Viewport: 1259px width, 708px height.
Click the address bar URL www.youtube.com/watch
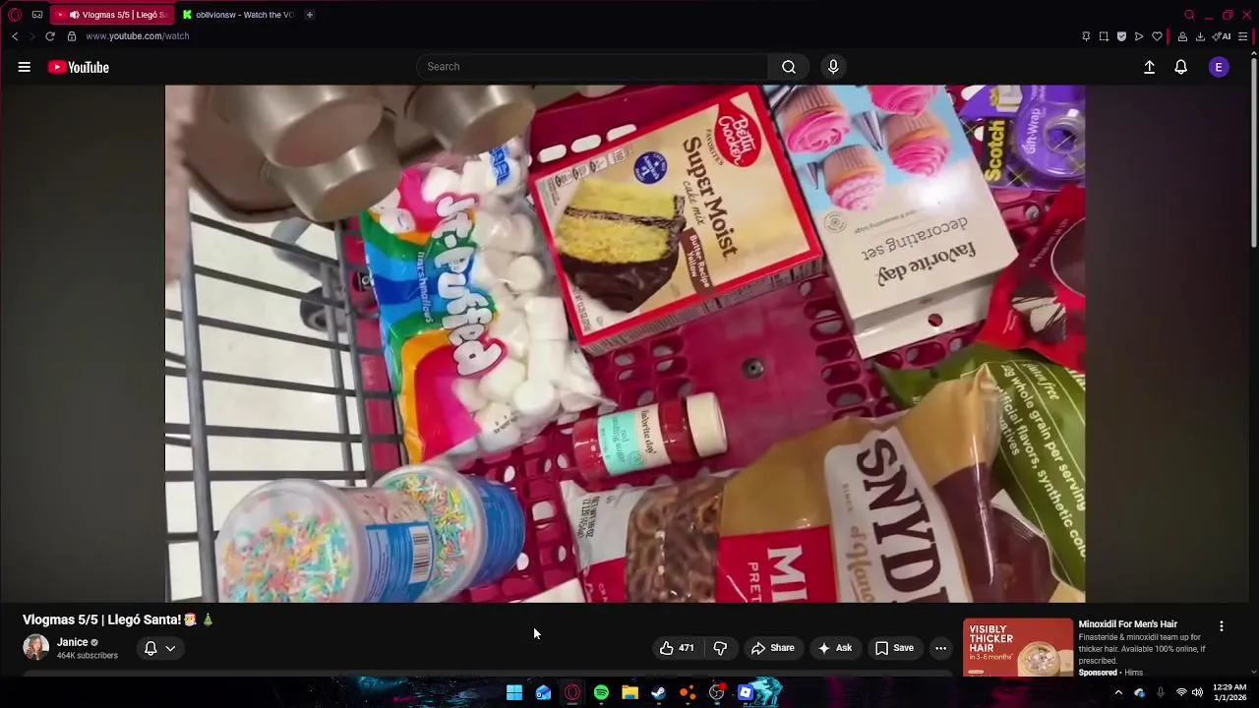tap(137, 36)
